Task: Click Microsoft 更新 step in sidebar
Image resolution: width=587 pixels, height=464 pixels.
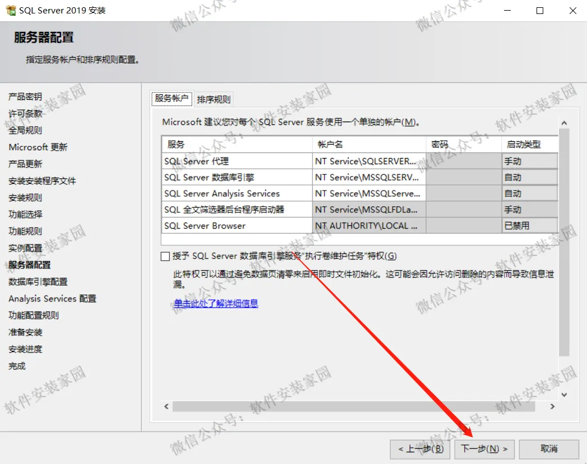Action: [x=38, y=147]
